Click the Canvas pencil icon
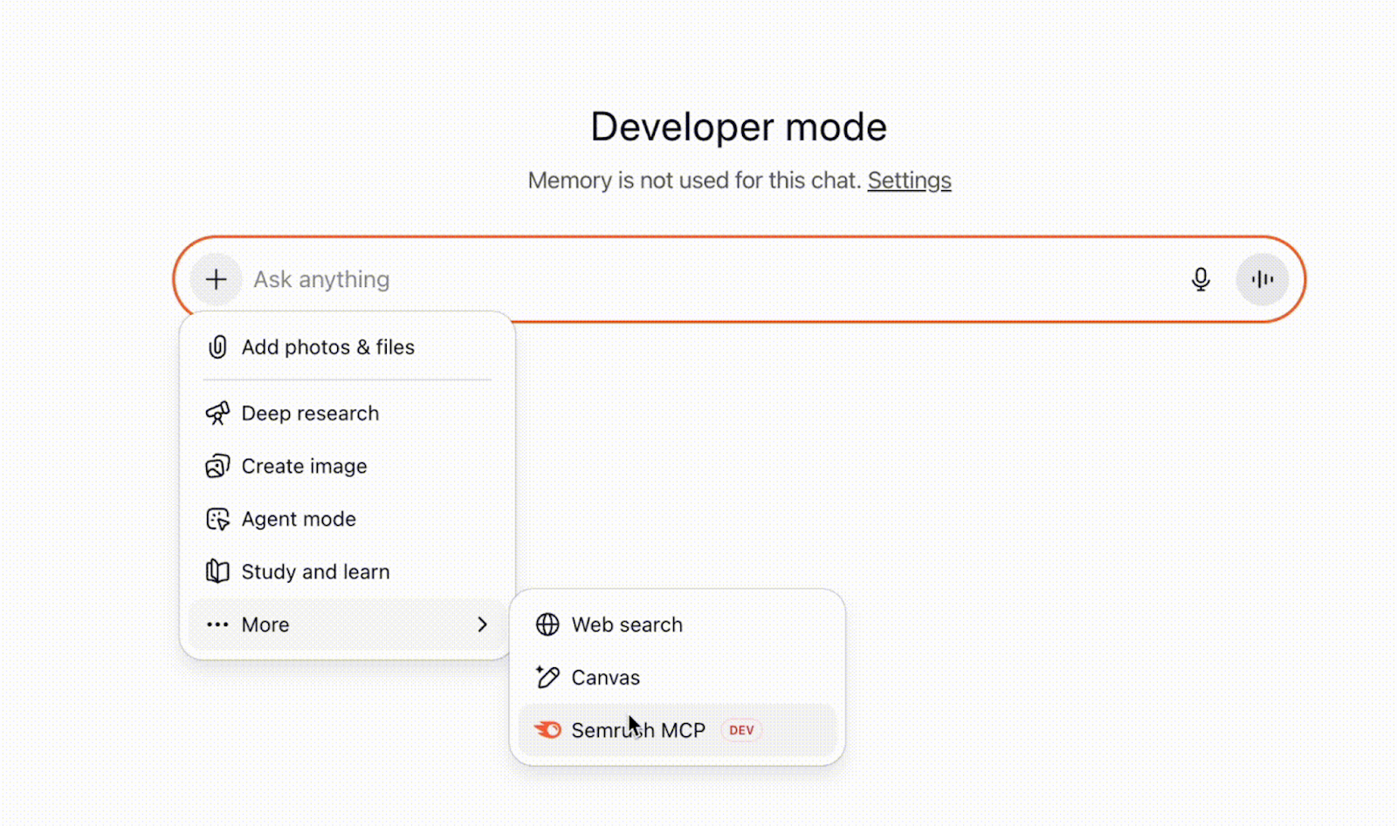Image resolution: width=1397 pixels, height=826 pixels. point(547,677)
